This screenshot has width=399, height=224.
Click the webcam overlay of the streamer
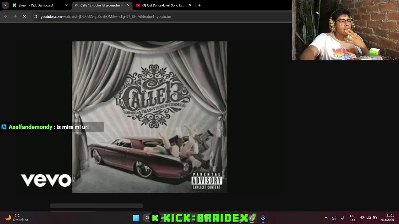point(345,30)
